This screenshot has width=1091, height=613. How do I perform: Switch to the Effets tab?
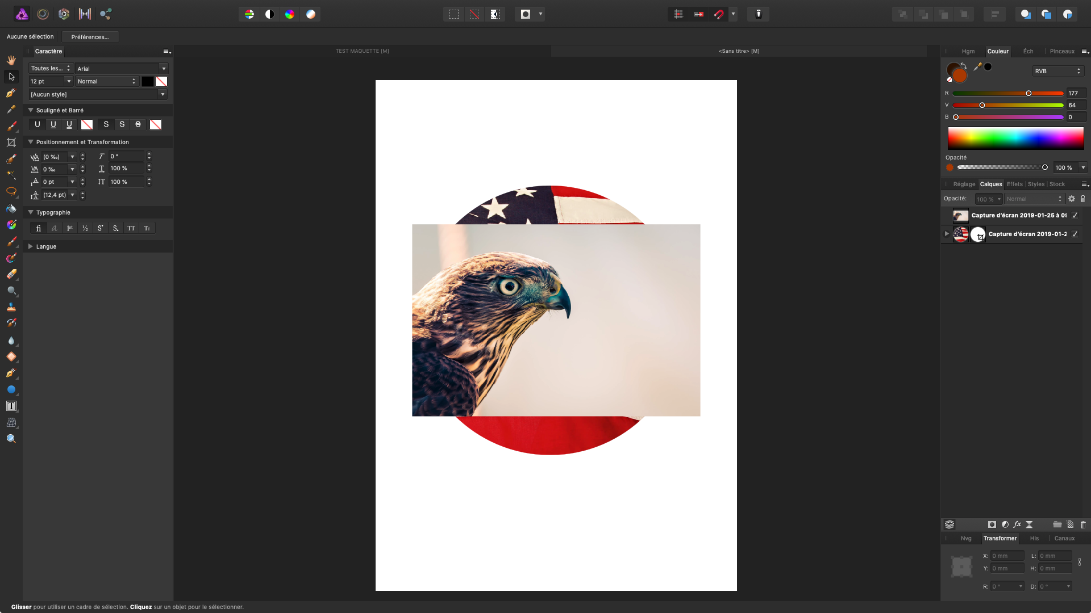pyautogui.click(x=1014, y=184)
